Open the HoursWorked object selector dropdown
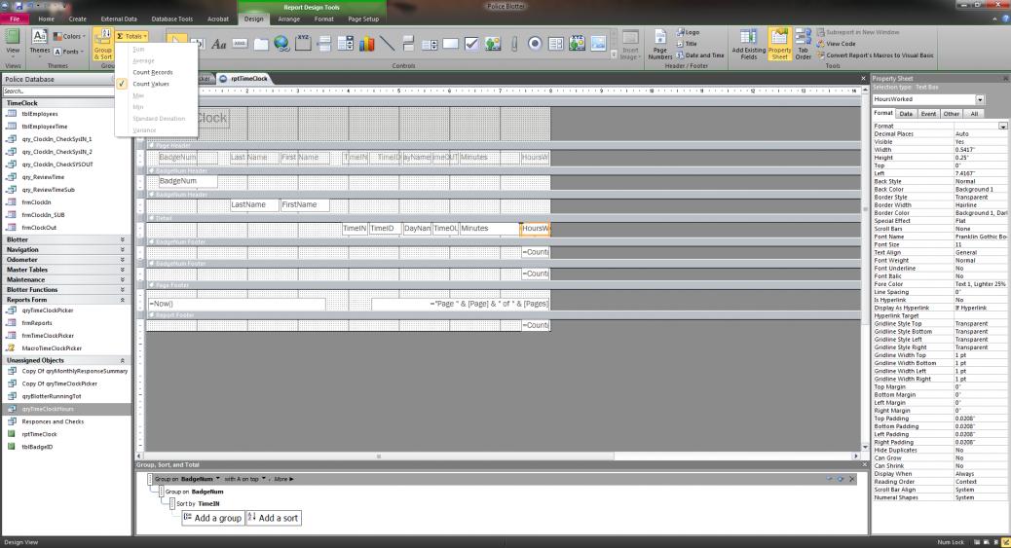The width and height of the screenshot is (1011, 548). [980, 99]
